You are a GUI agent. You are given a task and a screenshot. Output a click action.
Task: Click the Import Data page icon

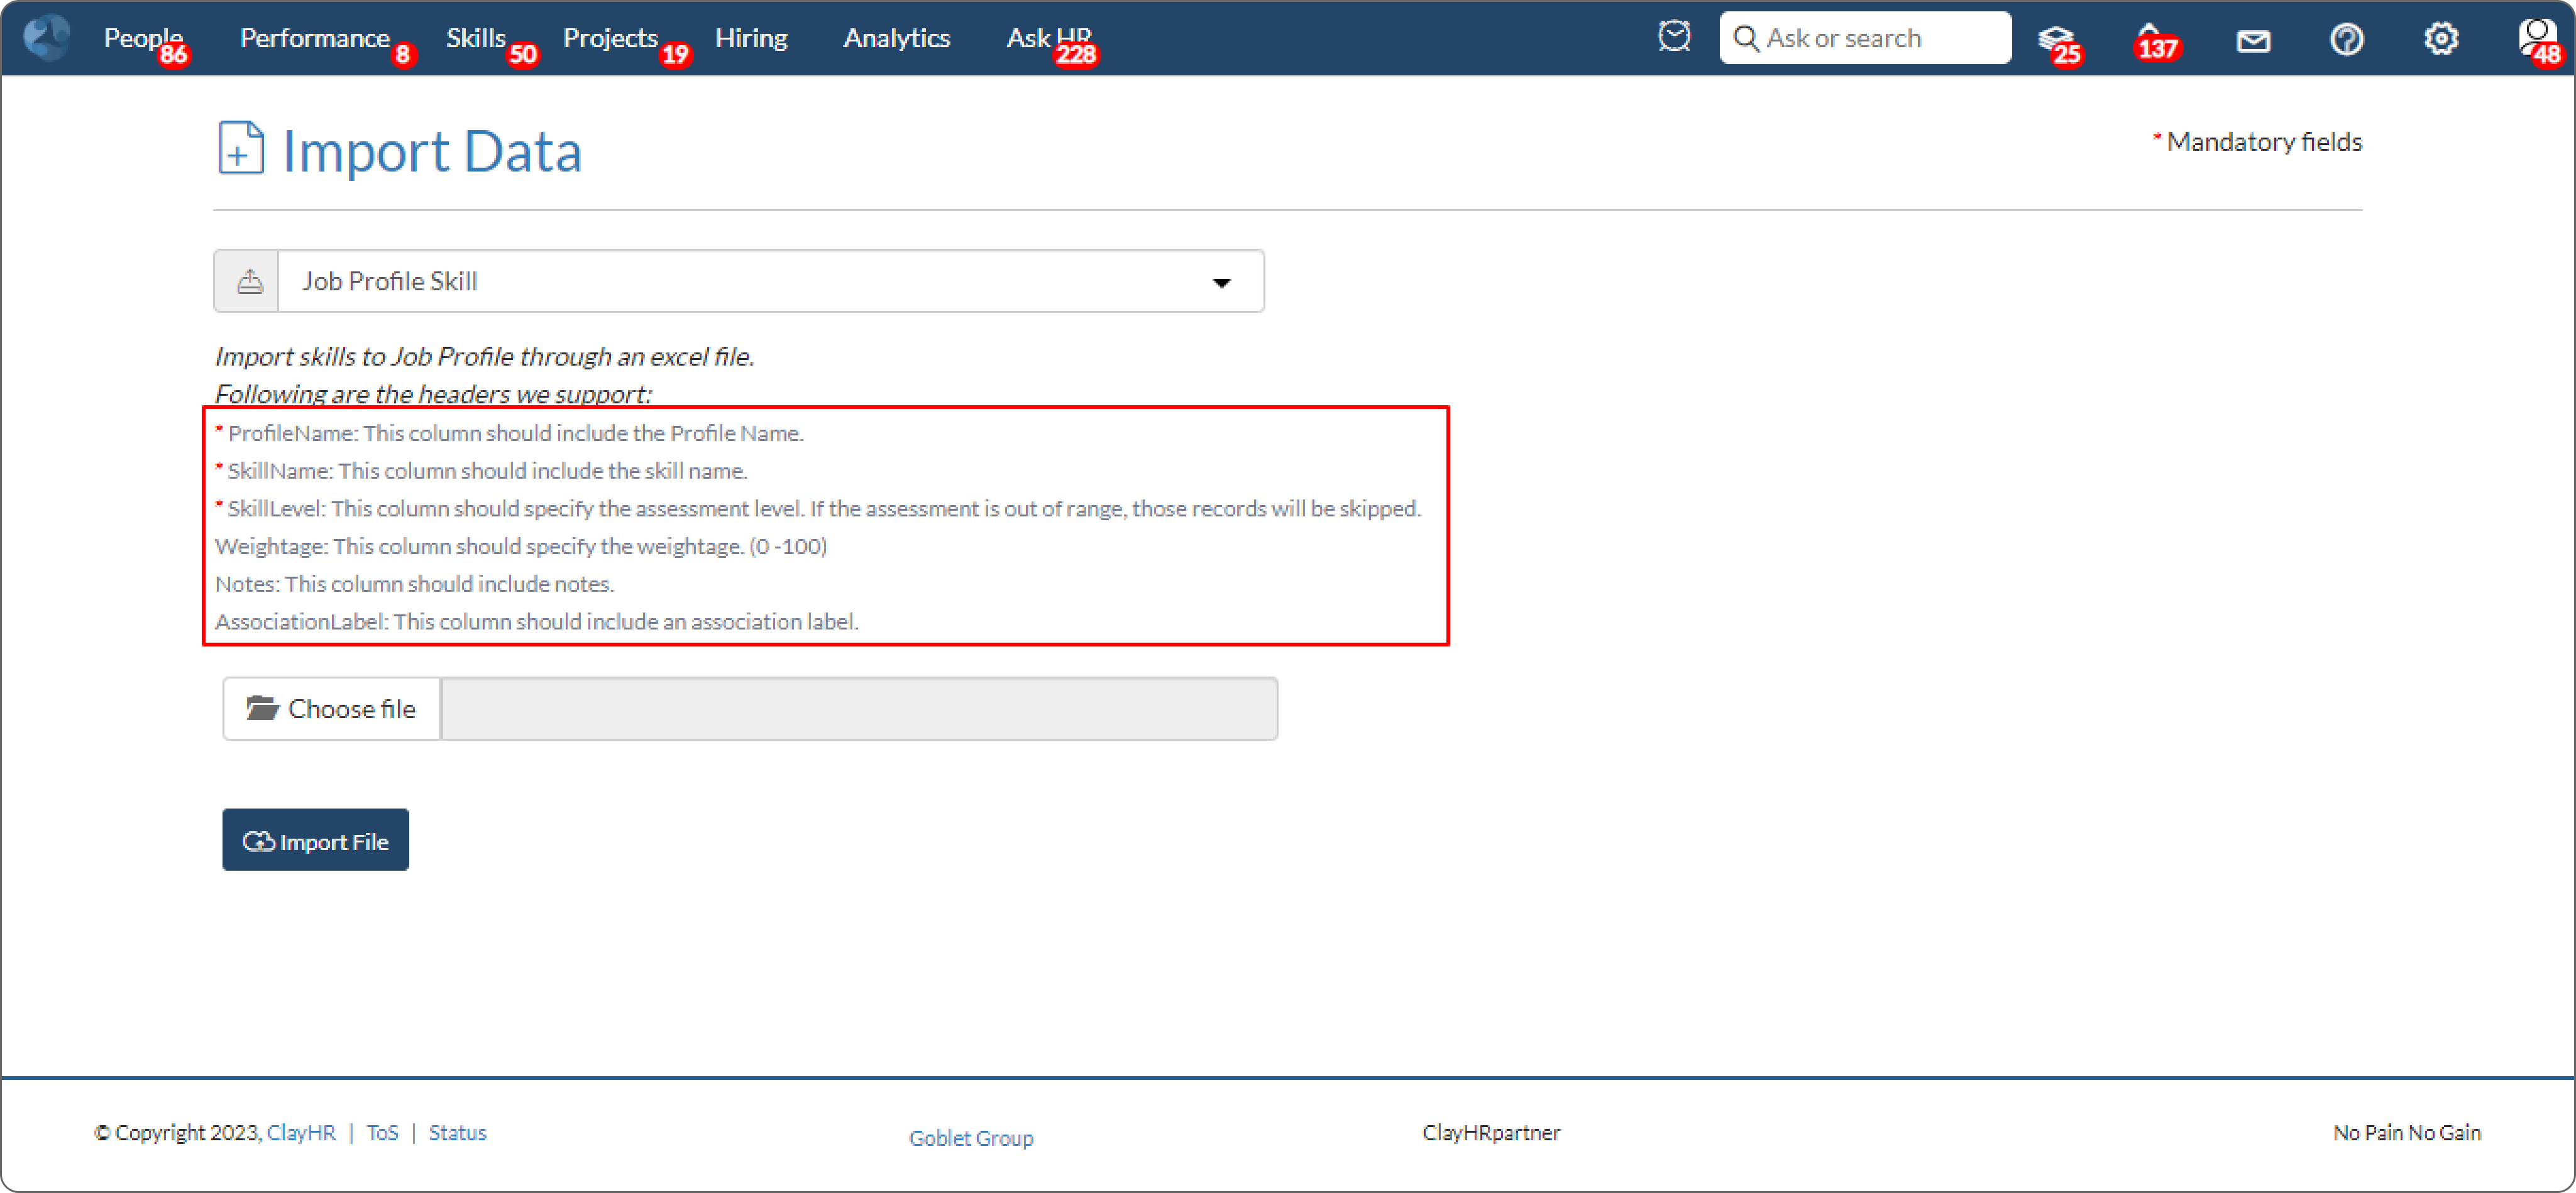tap(240, 148)
